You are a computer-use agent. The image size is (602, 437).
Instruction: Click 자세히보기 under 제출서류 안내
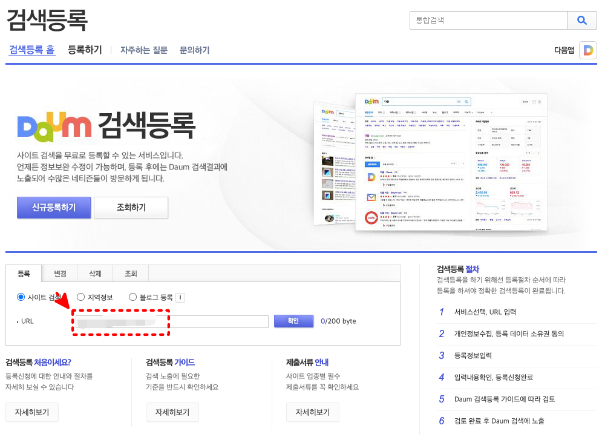pos(312,412)
